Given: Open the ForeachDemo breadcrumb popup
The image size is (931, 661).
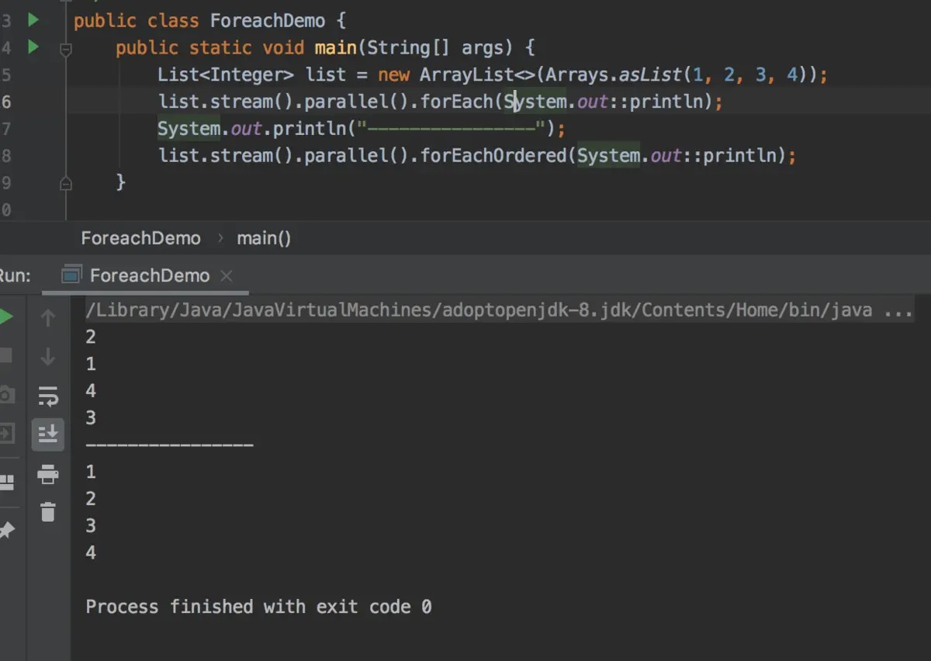Looking at the screenshot, I should 140,238.
